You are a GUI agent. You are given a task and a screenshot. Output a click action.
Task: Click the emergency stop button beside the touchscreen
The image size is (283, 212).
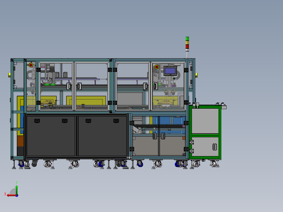tap(157, 67)
